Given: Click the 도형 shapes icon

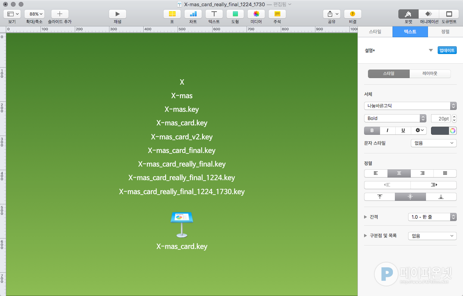Looking at the screenshot, I should (x=235, y=15).
